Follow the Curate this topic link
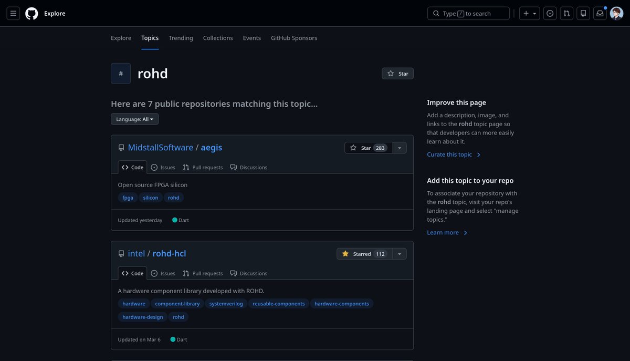Image resolution: width=630 pixels, height=361 pixels. pyautogui.click(x=454, y=154)
